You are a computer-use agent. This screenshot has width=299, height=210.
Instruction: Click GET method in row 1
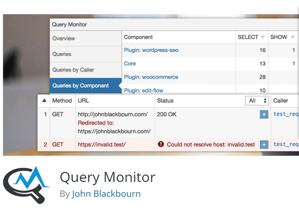57,114
